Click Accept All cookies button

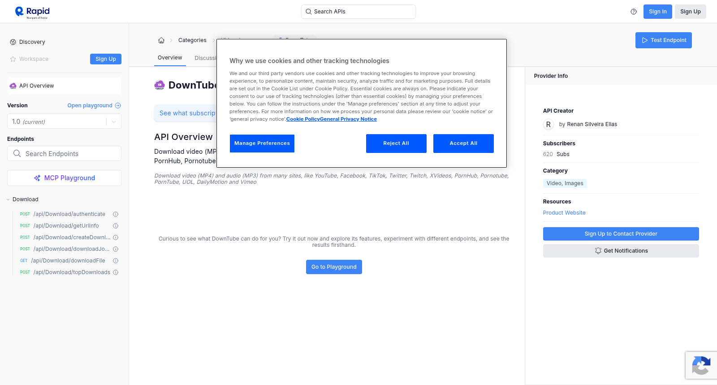(463, 144)
